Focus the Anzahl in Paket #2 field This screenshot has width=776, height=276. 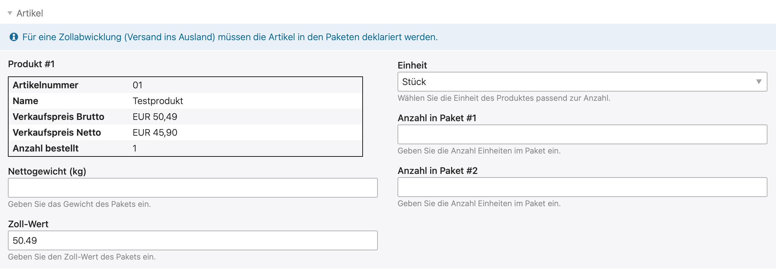[x=582, y=187]
